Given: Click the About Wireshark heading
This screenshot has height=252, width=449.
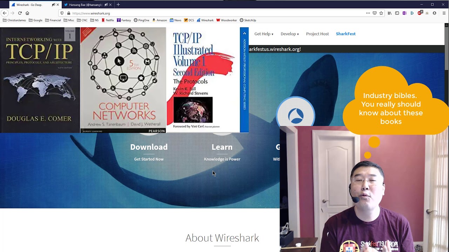Looking at the screenshot, I should [x=222, y=238].
